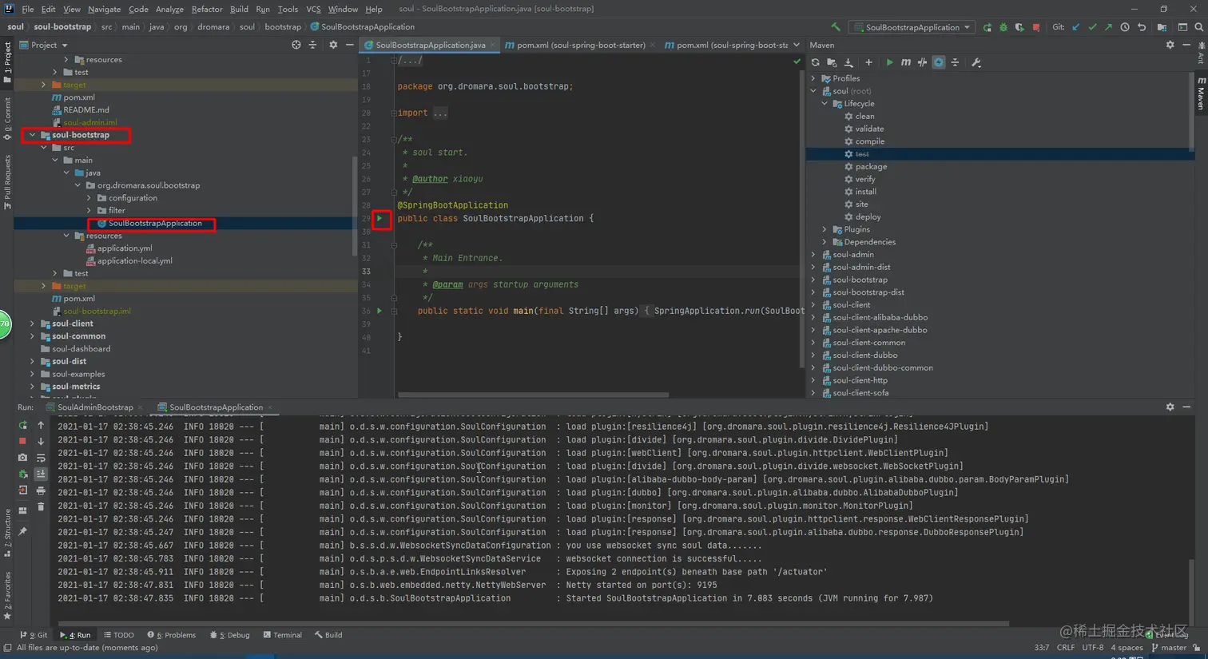1208x659 pixels.
Task: Click the editor horizontal scrollbar
Action: tap(533, 395)
